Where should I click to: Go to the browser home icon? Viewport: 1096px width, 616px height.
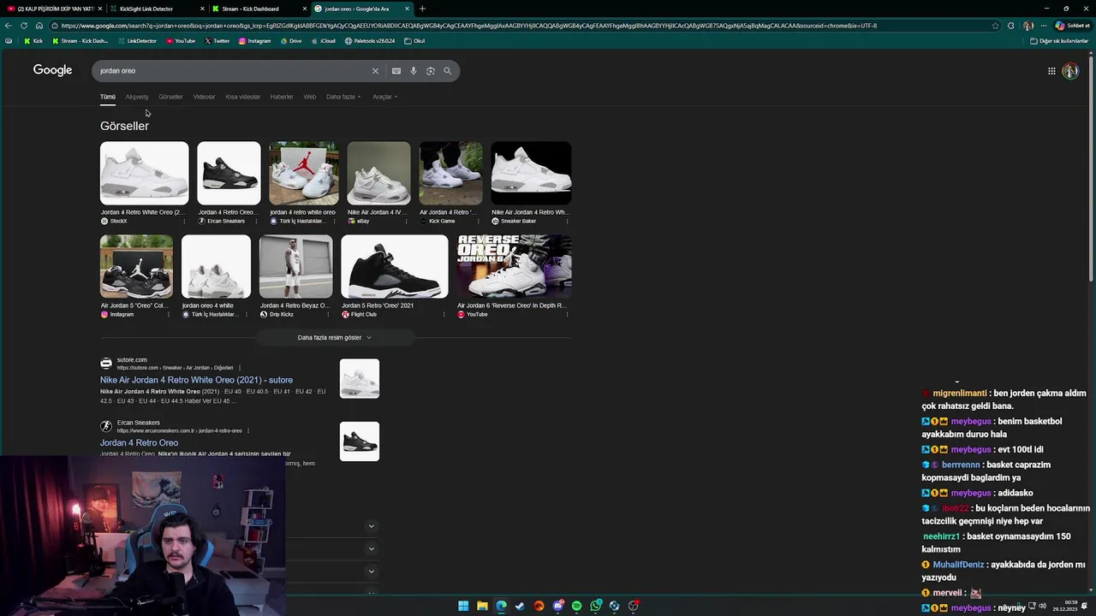click(39, 26)
